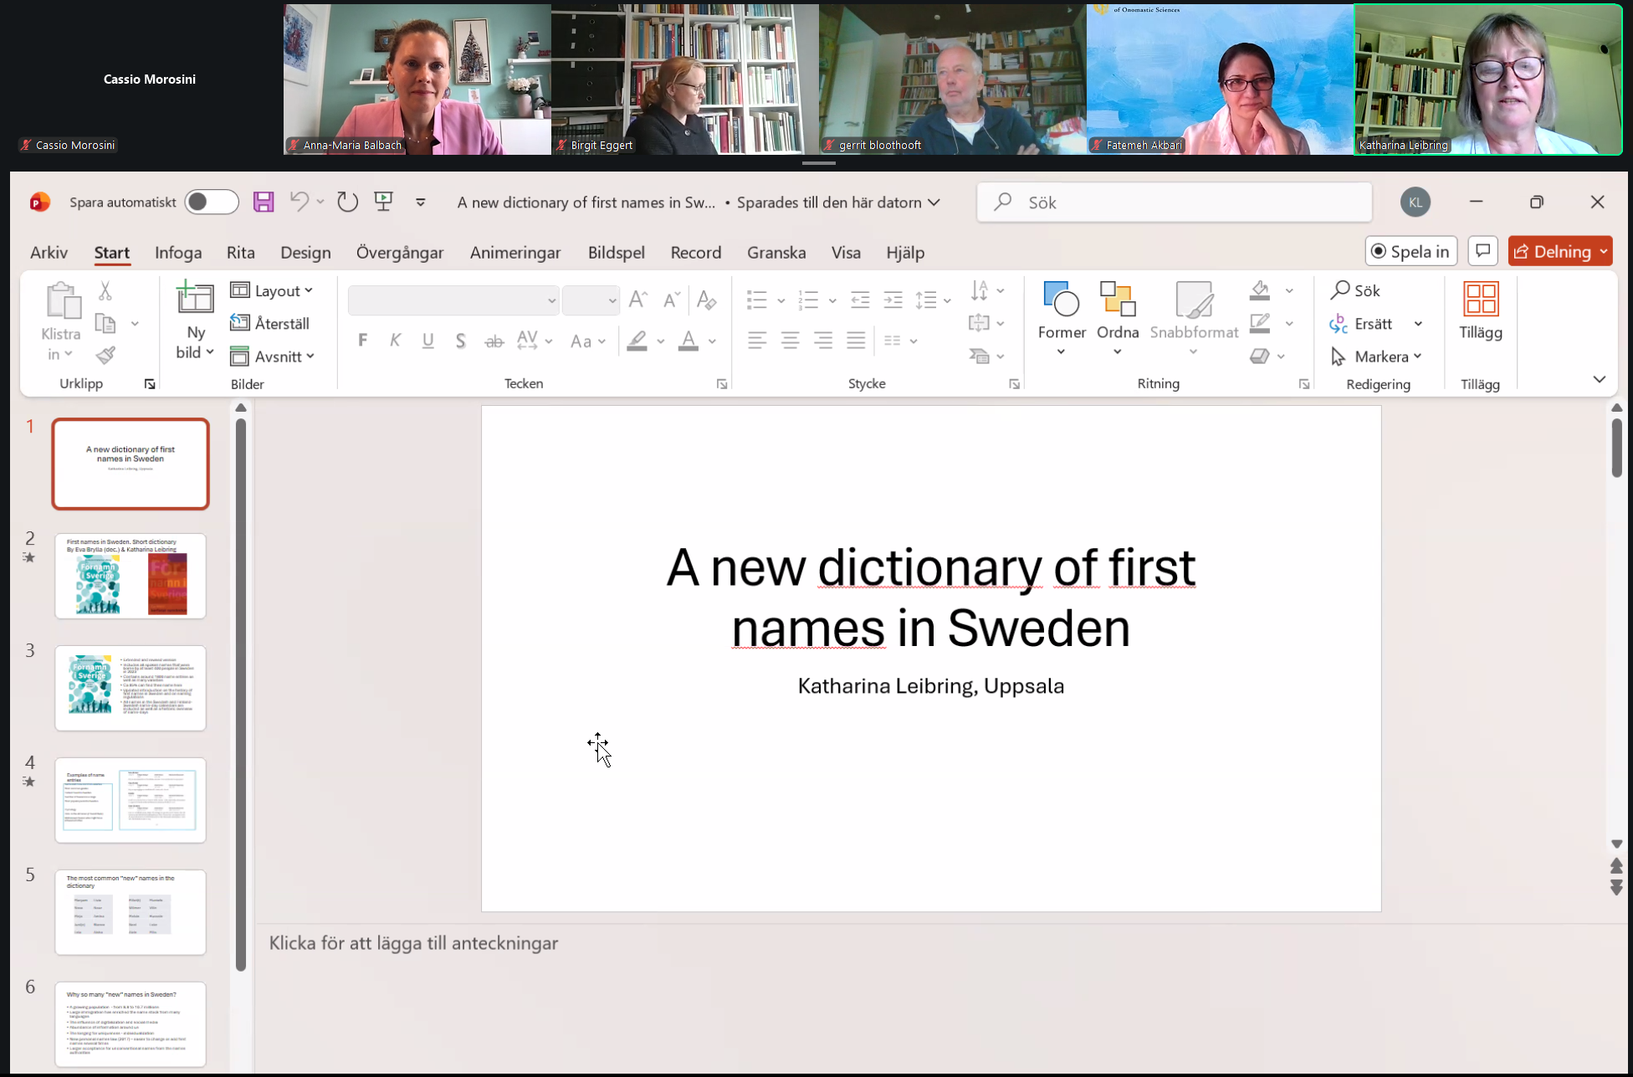The width and height of the screenshot is (1633, 1077).
Task: Select slide 5 thumbnail most common names
Action: pyautogui.click(x=131, y=912)
